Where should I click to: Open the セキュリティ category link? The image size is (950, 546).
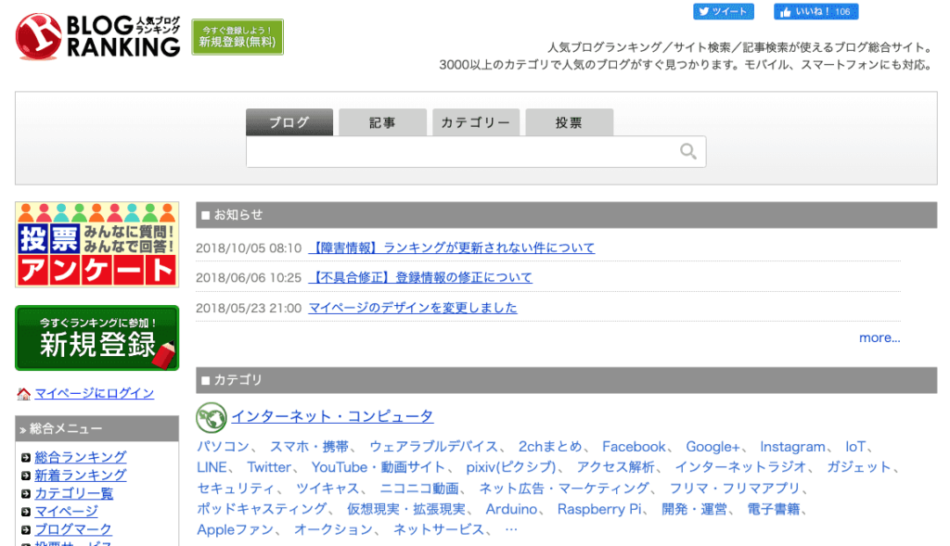pos(236,488)
